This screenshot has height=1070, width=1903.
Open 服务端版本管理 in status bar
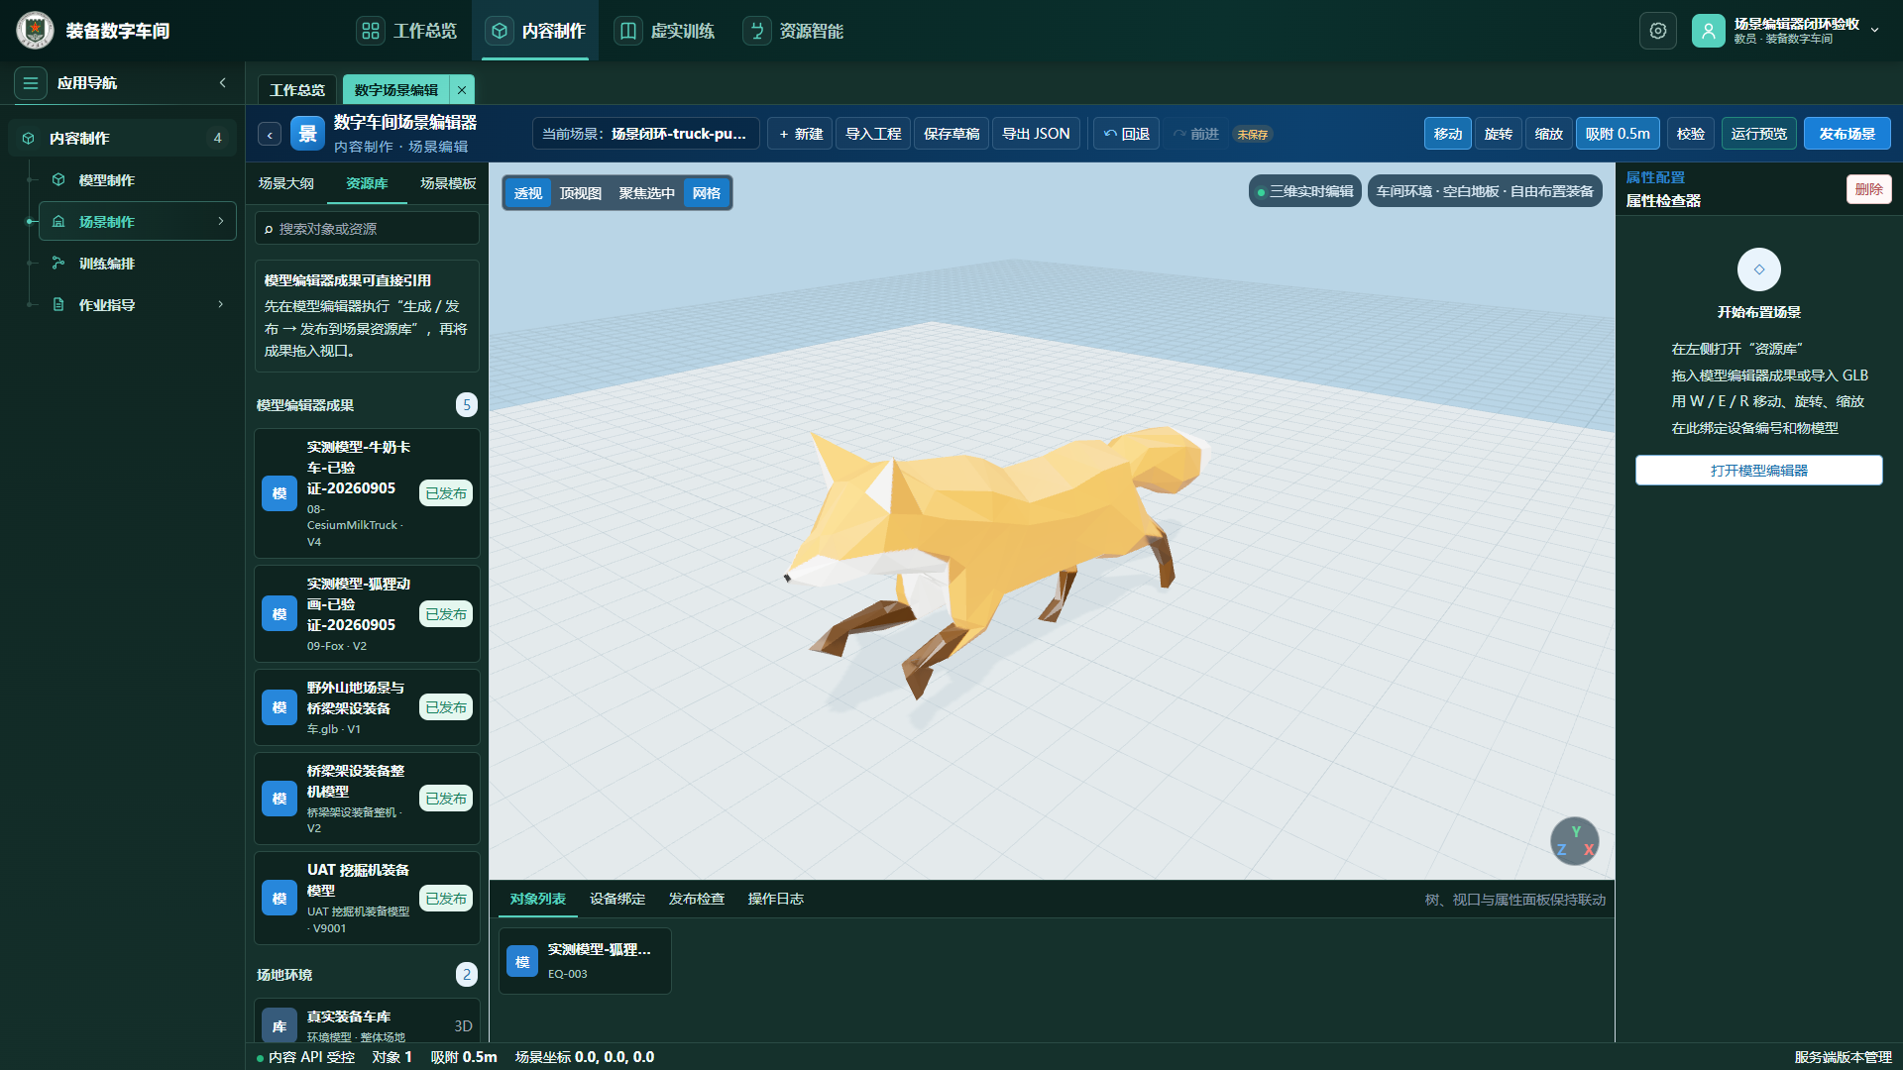[1843, 1057]
